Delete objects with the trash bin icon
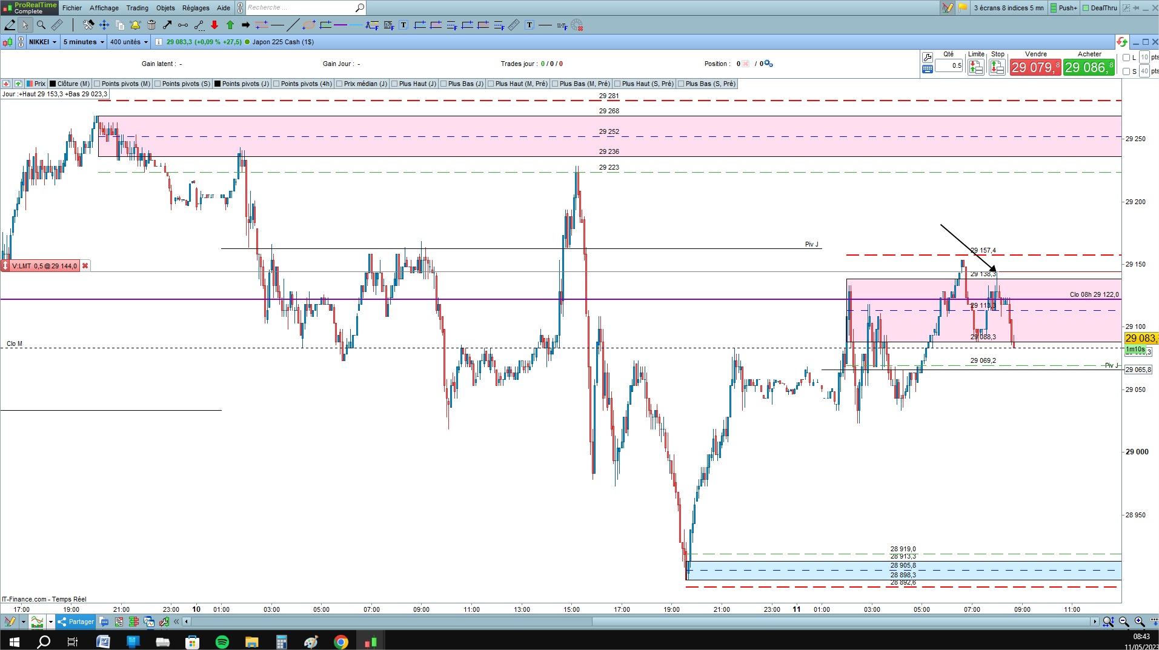The width and height of the screenshot is (1159, 650). tap(151, 25)
